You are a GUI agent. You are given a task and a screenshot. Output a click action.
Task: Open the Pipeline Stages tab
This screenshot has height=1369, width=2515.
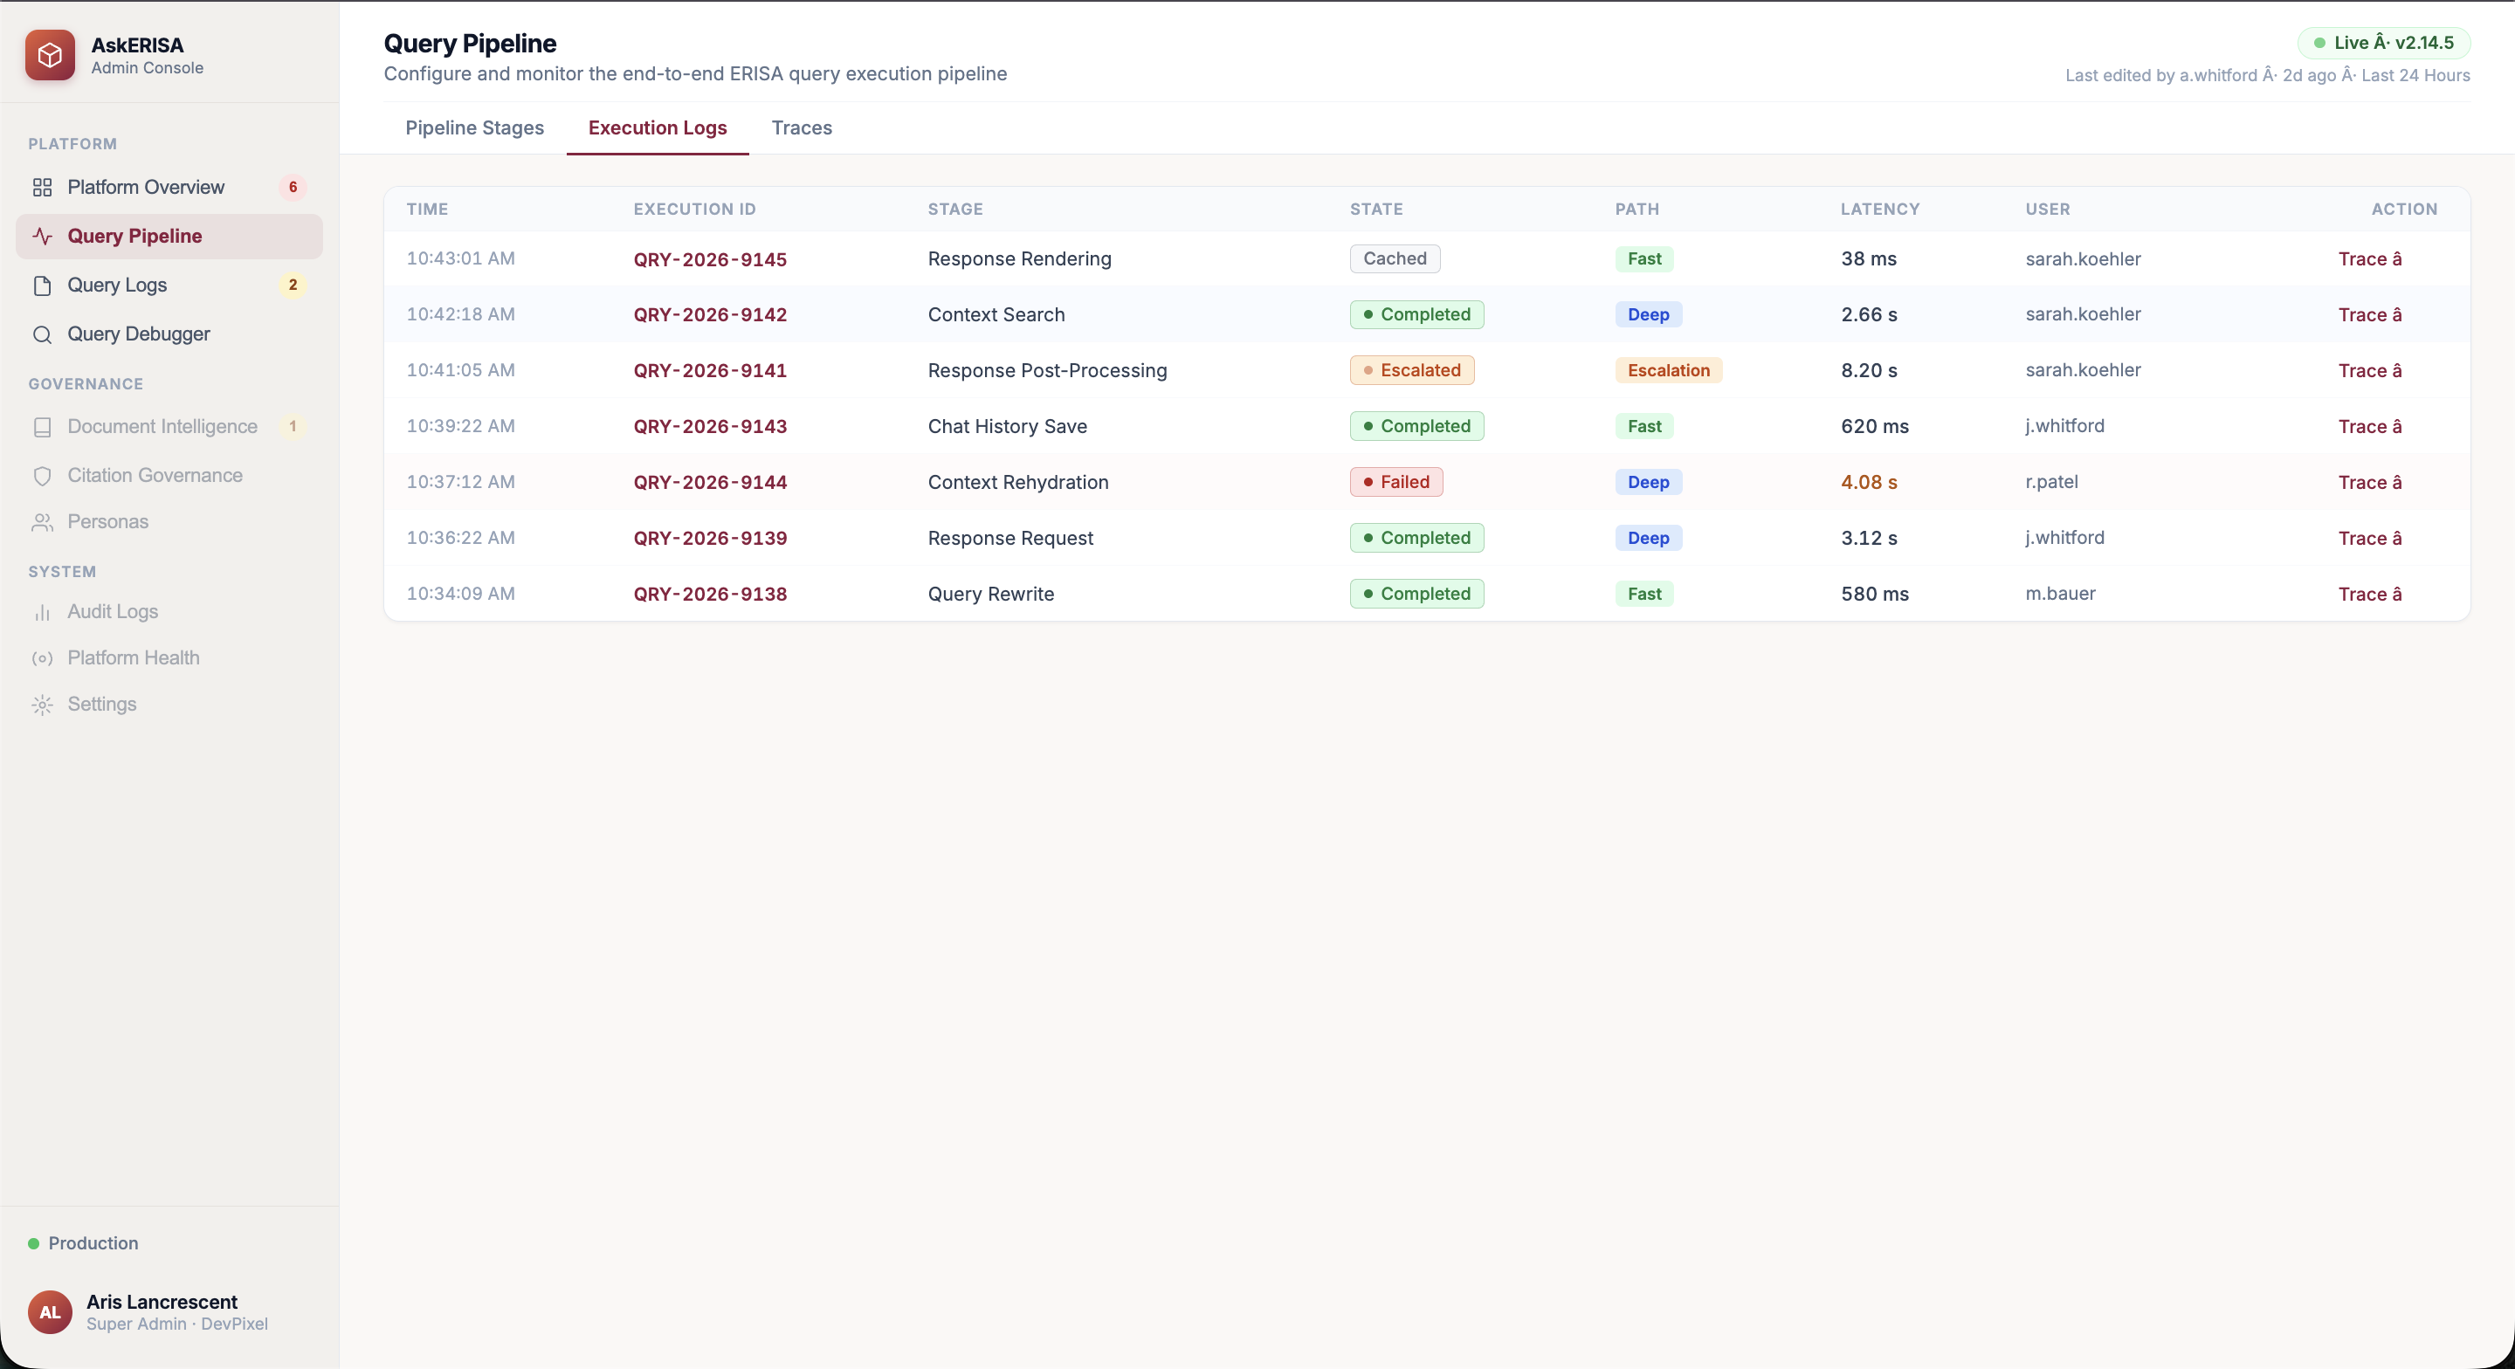tap(474, 128)
